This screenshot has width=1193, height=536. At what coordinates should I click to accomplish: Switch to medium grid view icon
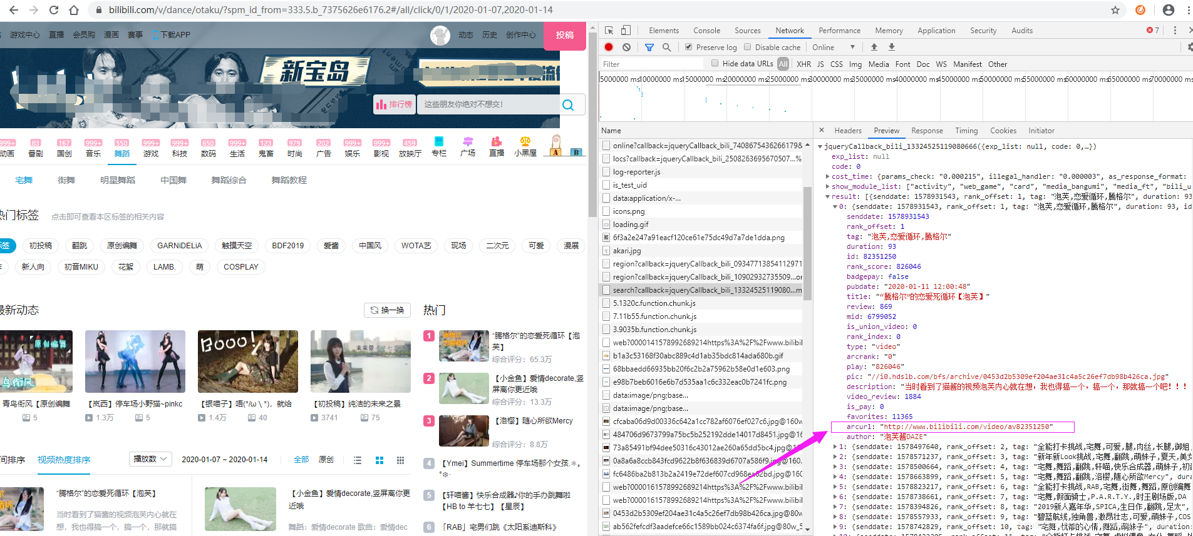(x=380, y=460)
